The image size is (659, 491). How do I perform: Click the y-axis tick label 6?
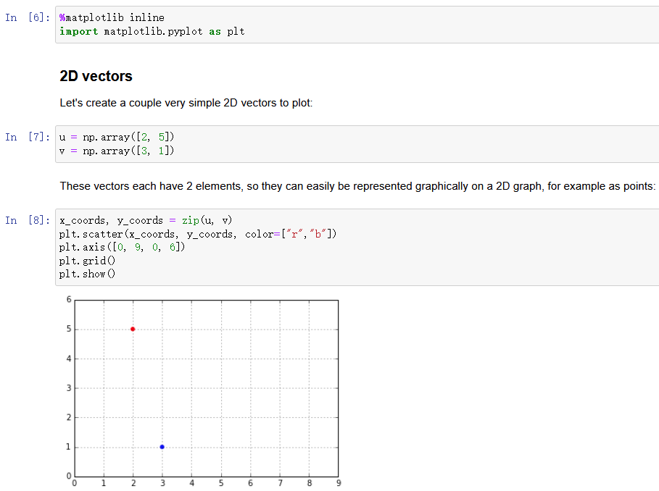69,299
